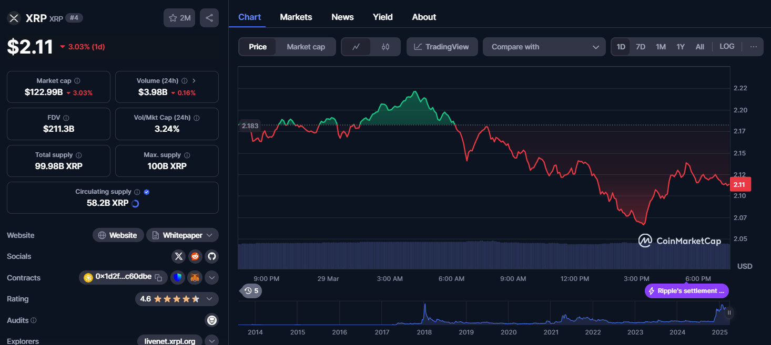This screenshot has height=345, width=771.
Task: Visit the official Website link
Action: pyautogui.click(x=118, y=235)
